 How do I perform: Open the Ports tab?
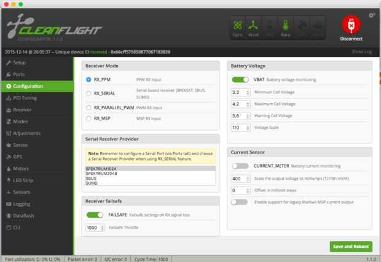tap(37, 74)
